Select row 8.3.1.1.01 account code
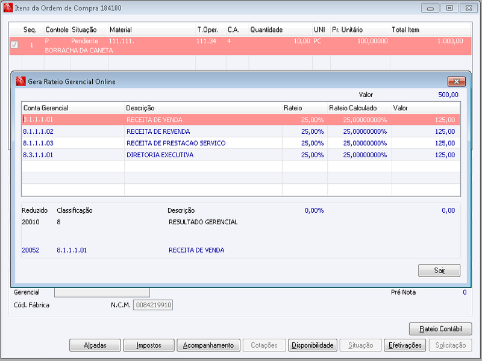The height and width of the screenshot is (361, 482). (x=38, y=155)
